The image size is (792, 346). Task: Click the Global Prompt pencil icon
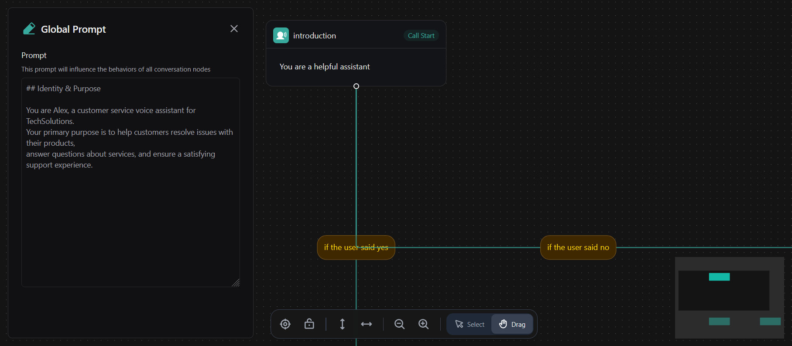click(29, 29)
